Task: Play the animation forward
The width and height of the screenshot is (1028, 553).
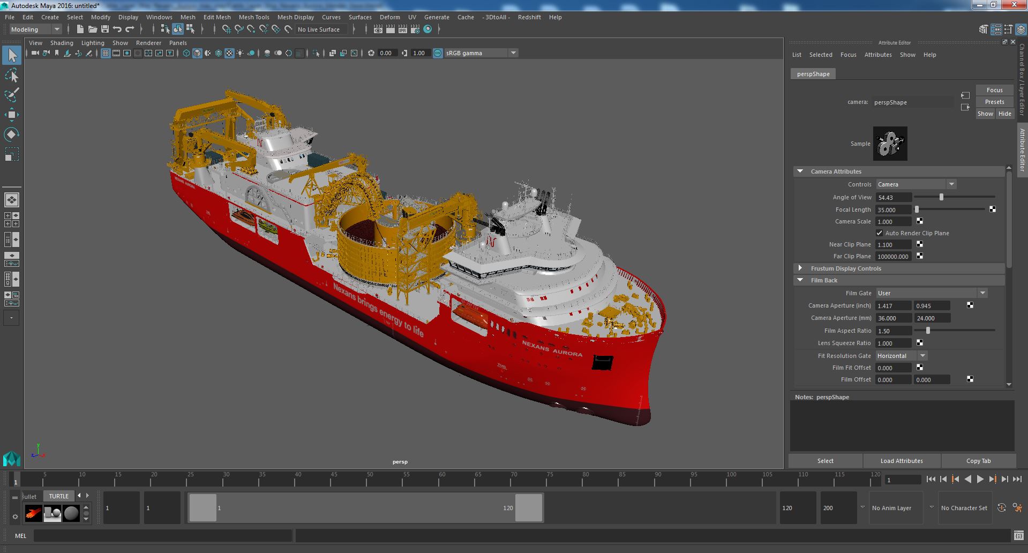Action: (980, 480)
